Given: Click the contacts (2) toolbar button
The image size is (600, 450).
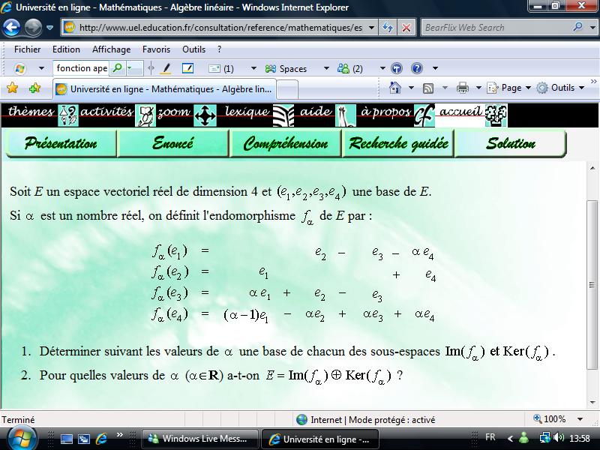Looking at the screenshot, I should point(349,68).
